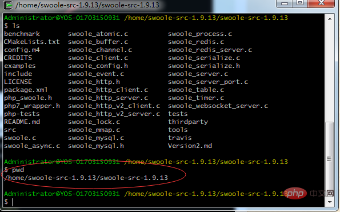Screen dimensions: 340x212
Task: Click 'swoole_table.c' in the listing
Action: (196, 90)
